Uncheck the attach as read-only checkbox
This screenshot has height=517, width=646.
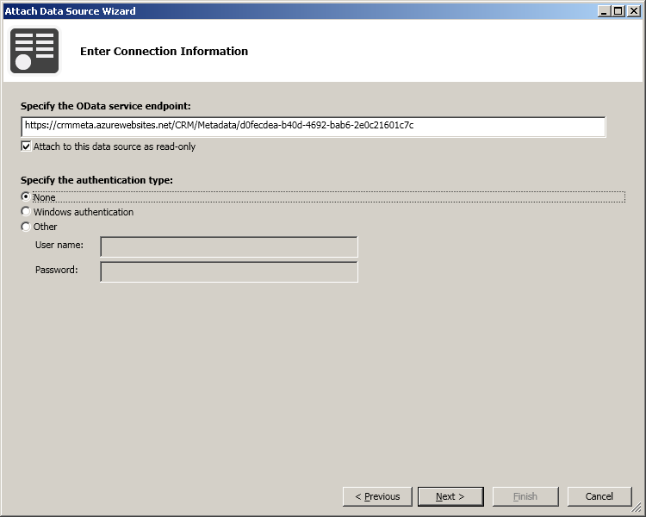[x=26, y=146]
